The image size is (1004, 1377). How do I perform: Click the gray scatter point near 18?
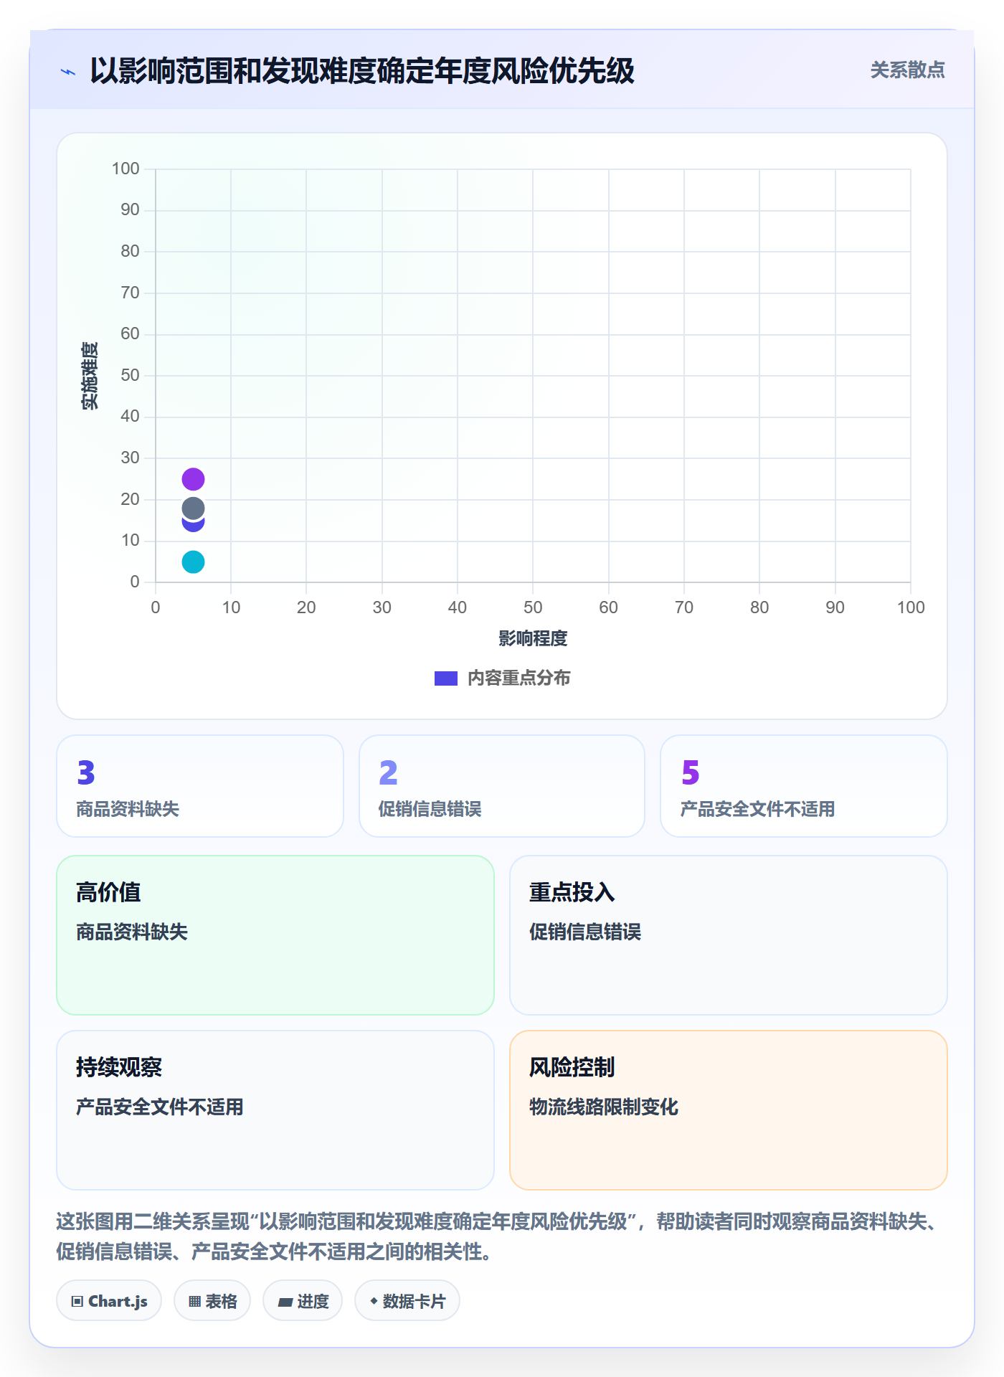pos(193,508)
